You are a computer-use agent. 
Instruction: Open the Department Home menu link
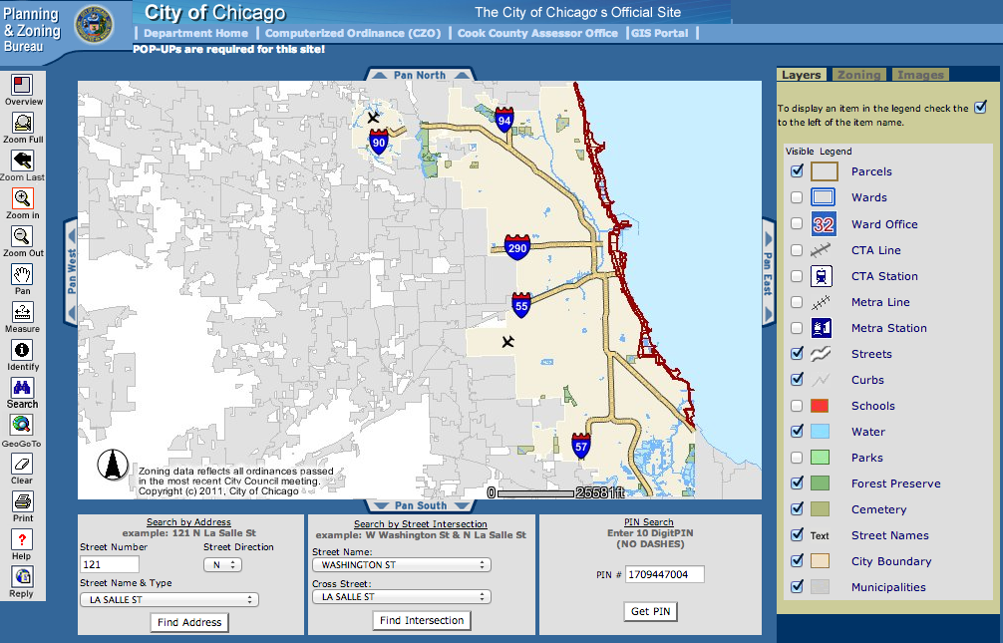click(195, 33)
